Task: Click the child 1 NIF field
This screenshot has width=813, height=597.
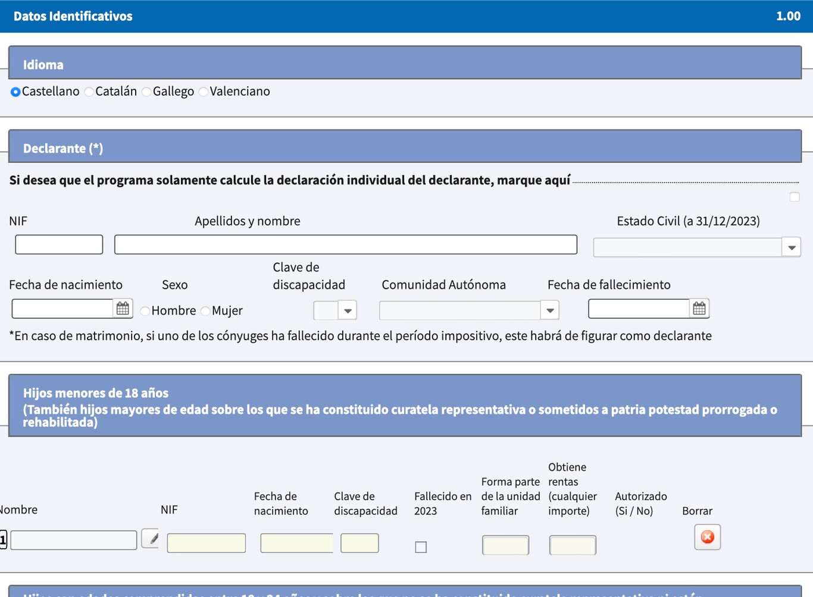Action: pos(207,543)
